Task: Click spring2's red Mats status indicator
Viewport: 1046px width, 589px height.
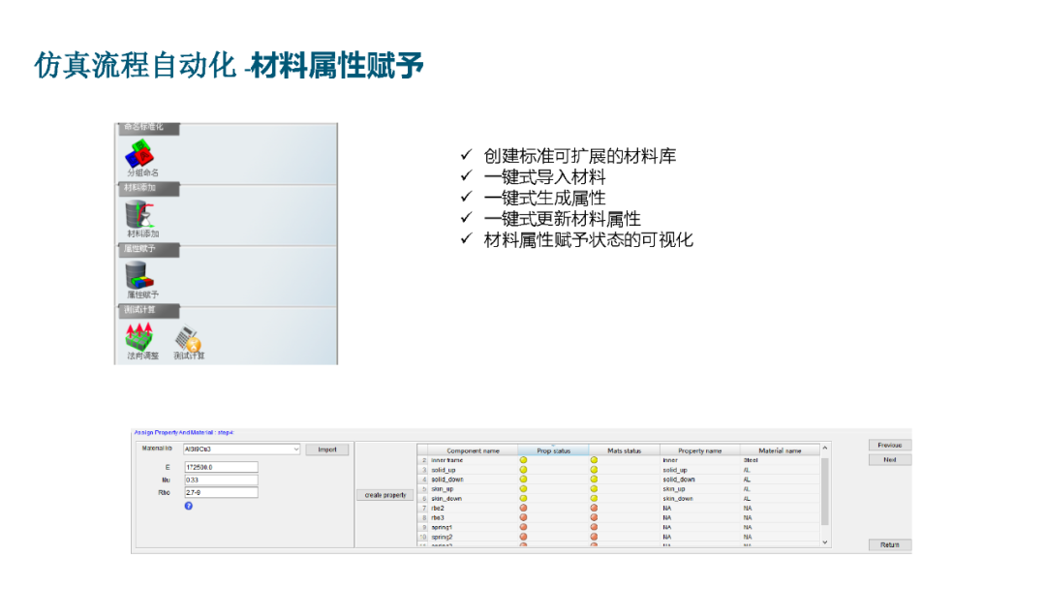Action: (594, 537)
